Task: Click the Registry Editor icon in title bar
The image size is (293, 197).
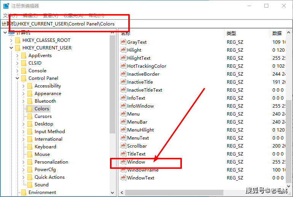Action: (5, 6)
